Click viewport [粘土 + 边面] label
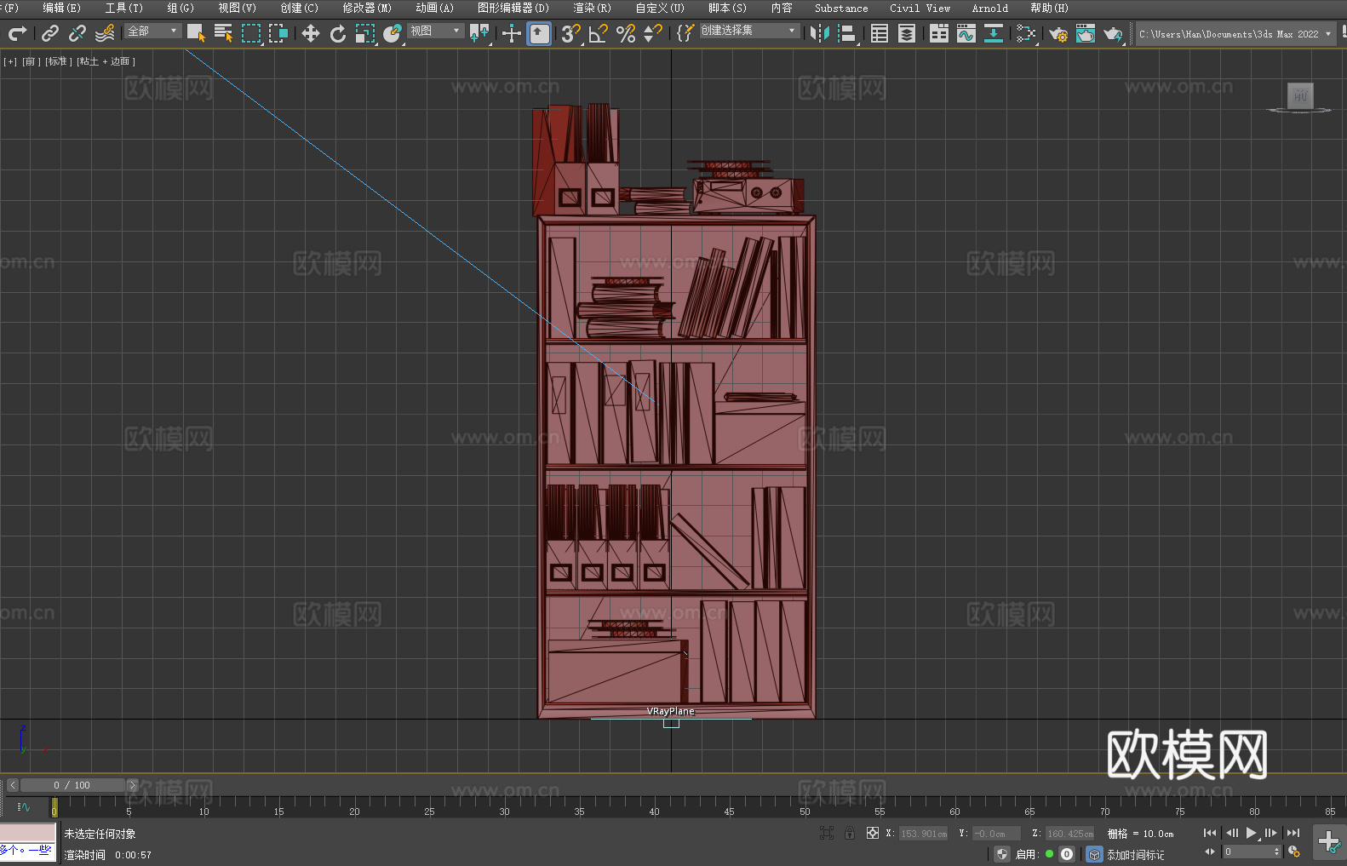Screen dimensions: 1347x866 [106, 61]
